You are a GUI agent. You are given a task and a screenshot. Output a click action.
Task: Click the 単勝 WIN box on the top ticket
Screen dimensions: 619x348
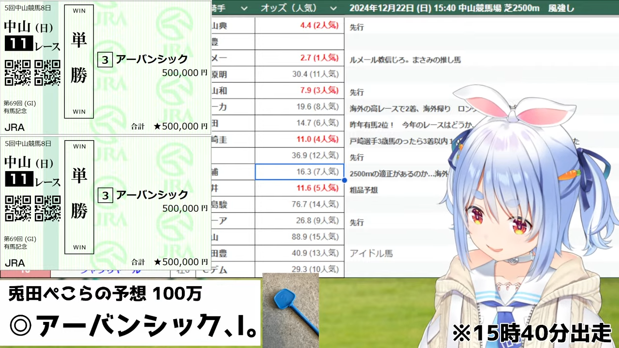(79, 62)
